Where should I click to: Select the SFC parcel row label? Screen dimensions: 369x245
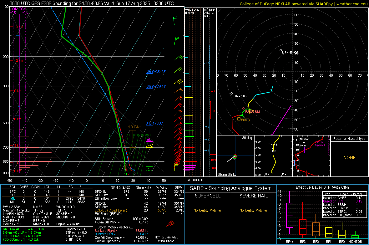point(13,191)
